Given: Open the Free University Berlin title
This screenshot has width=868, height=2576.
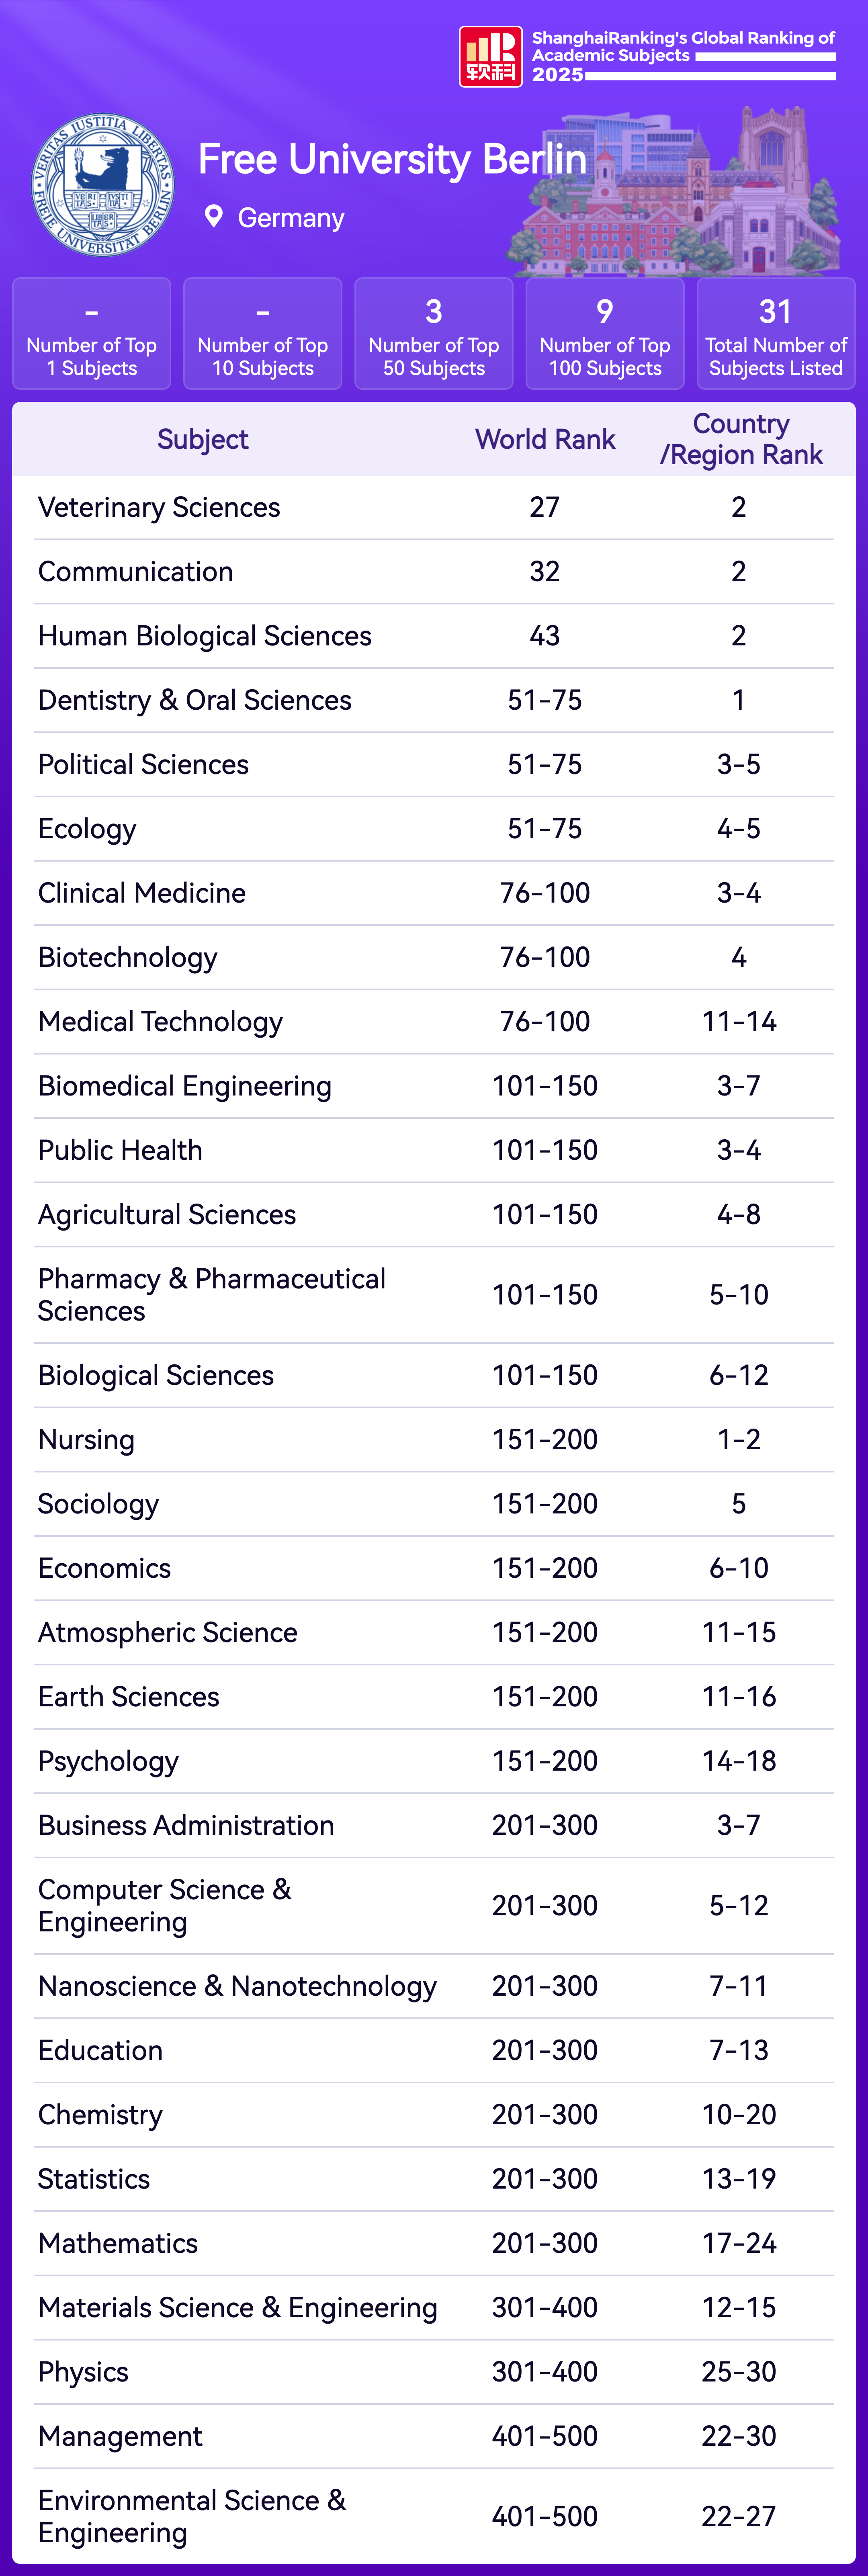Looking at the screenshot, I should [392, 159].
